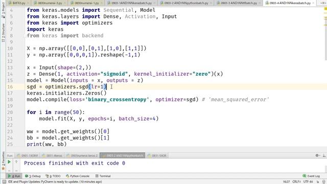Viewport: 327px width, 184px height.
Task: Open the TODO tool window
Action: tap(53, 176)
